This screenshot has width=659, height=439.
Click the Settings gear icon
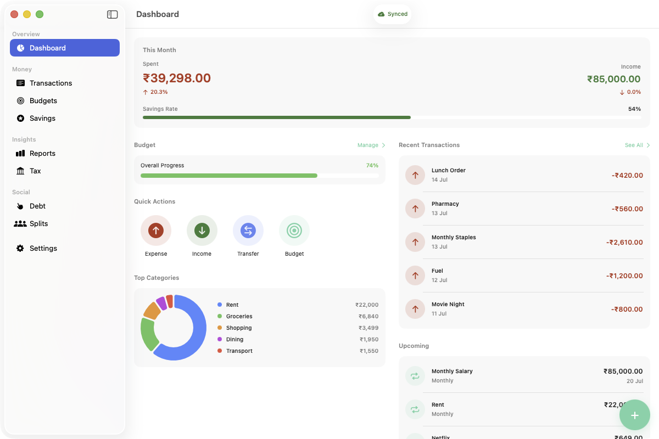pos(20,248)
